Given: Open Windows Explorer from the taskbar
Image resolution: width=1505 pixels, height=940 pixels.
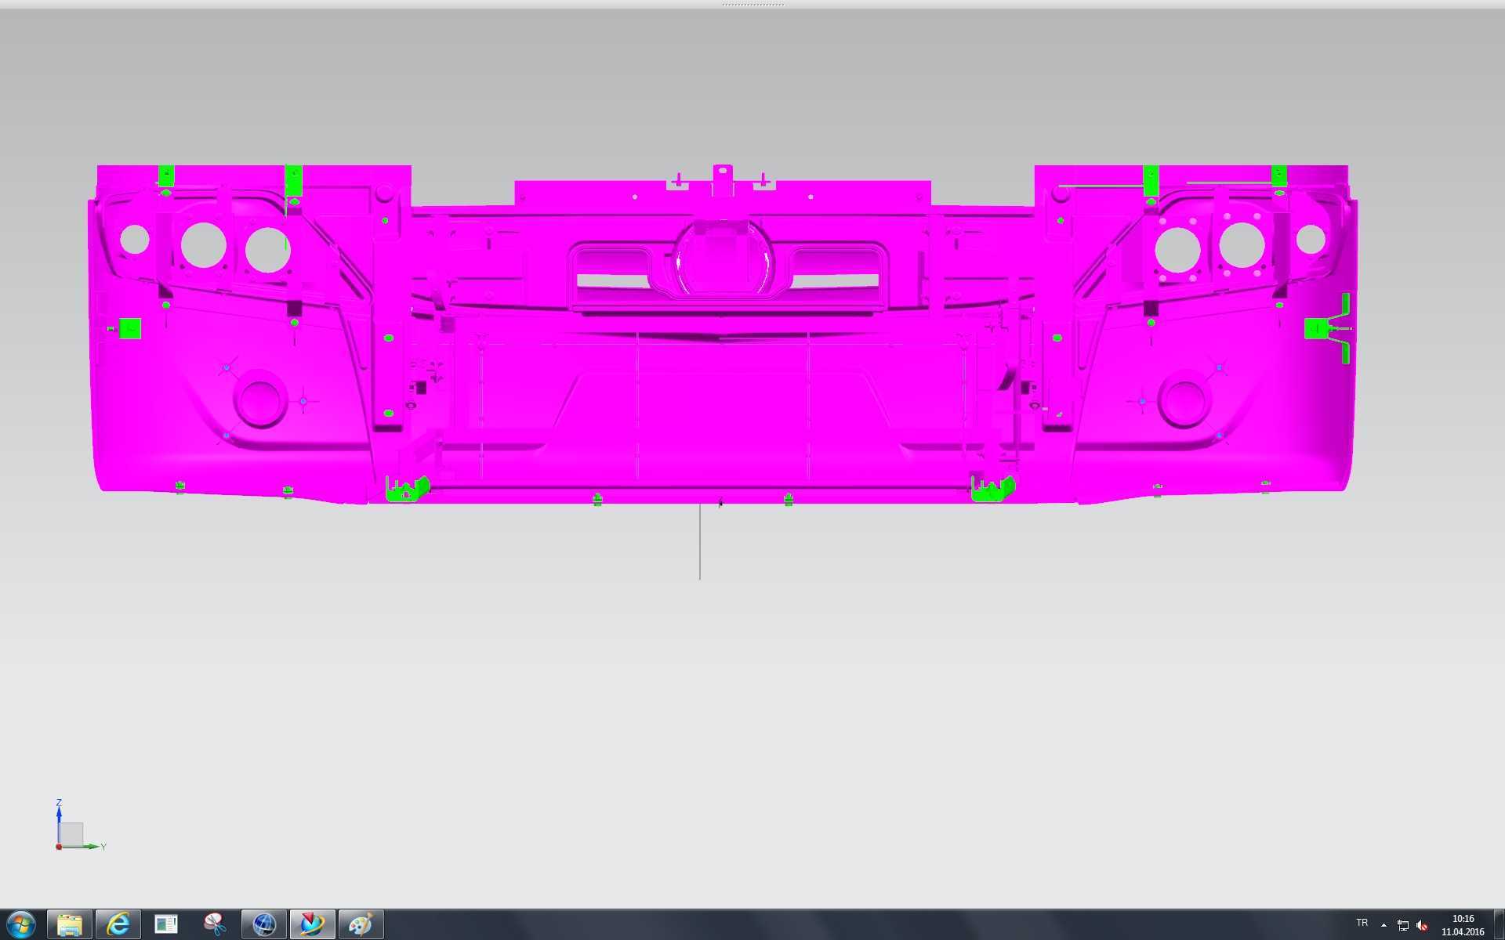Looking at the screenshot, I should (x=70, y=924).
